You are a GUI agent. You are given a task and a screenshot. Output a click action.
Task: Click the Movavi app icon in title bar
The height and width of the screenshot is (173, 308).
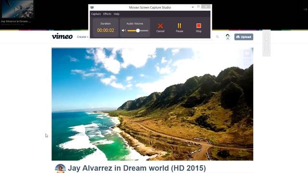pos(92,7)
